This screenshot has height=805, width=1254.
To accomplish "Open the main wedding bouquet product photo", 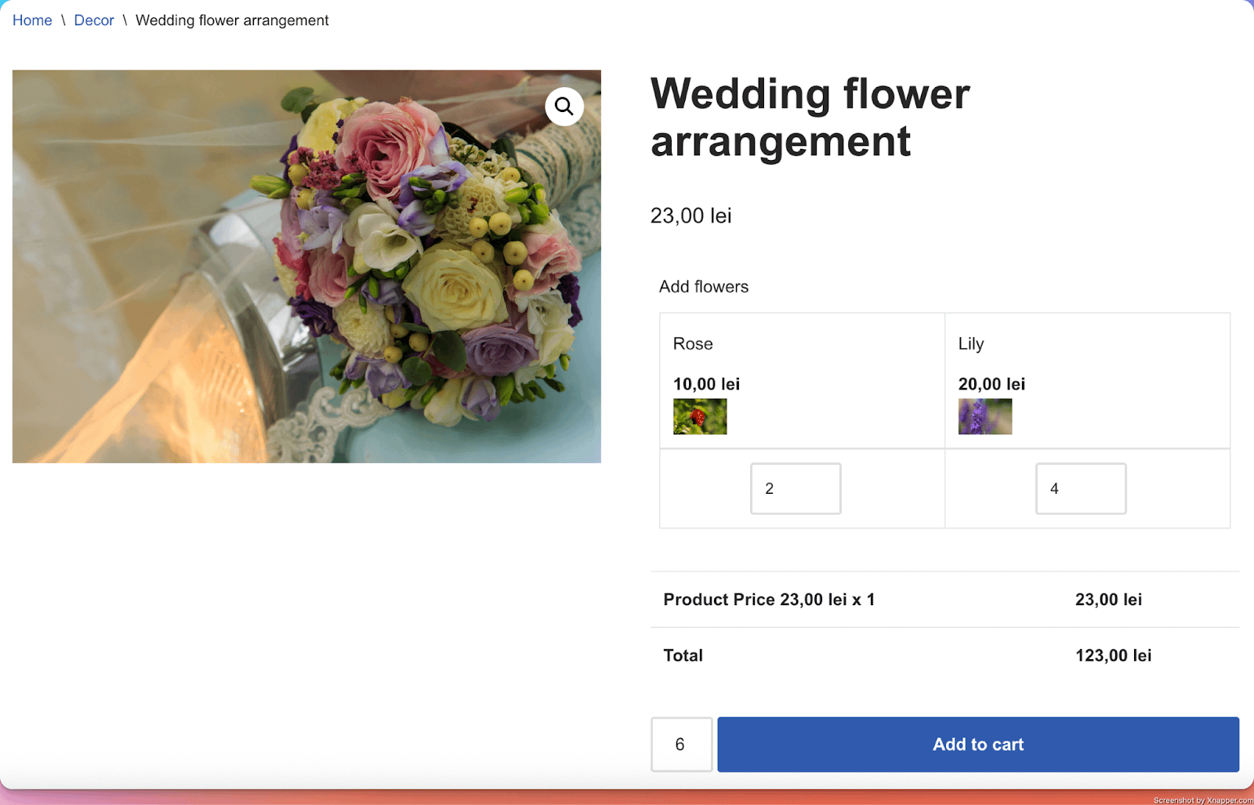I will (306, 267).
